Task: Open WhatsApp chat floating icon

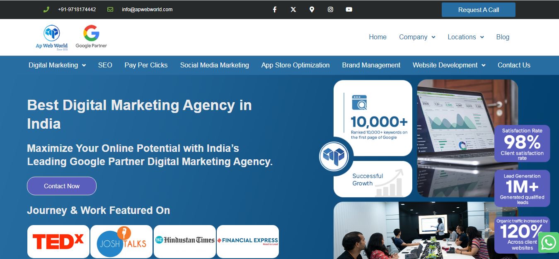Action: [548, 243]
